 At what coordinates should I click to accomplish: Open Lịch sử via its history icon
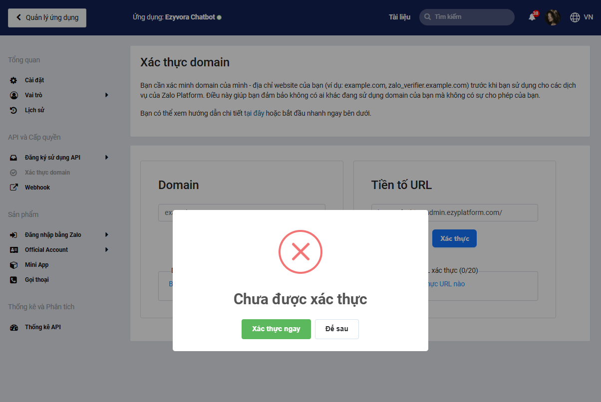pos(14,110)
